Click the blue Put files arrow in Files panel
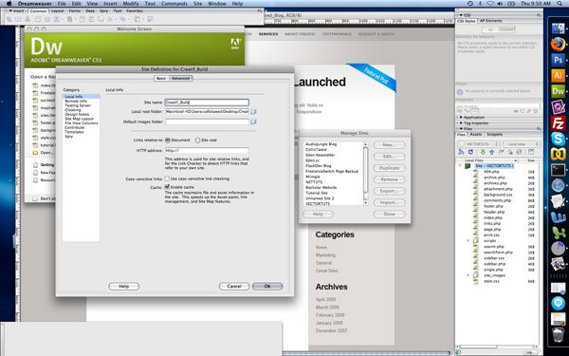Image resolution: width=569 pixels, height=356 pixels. click(x=491, y=152)
